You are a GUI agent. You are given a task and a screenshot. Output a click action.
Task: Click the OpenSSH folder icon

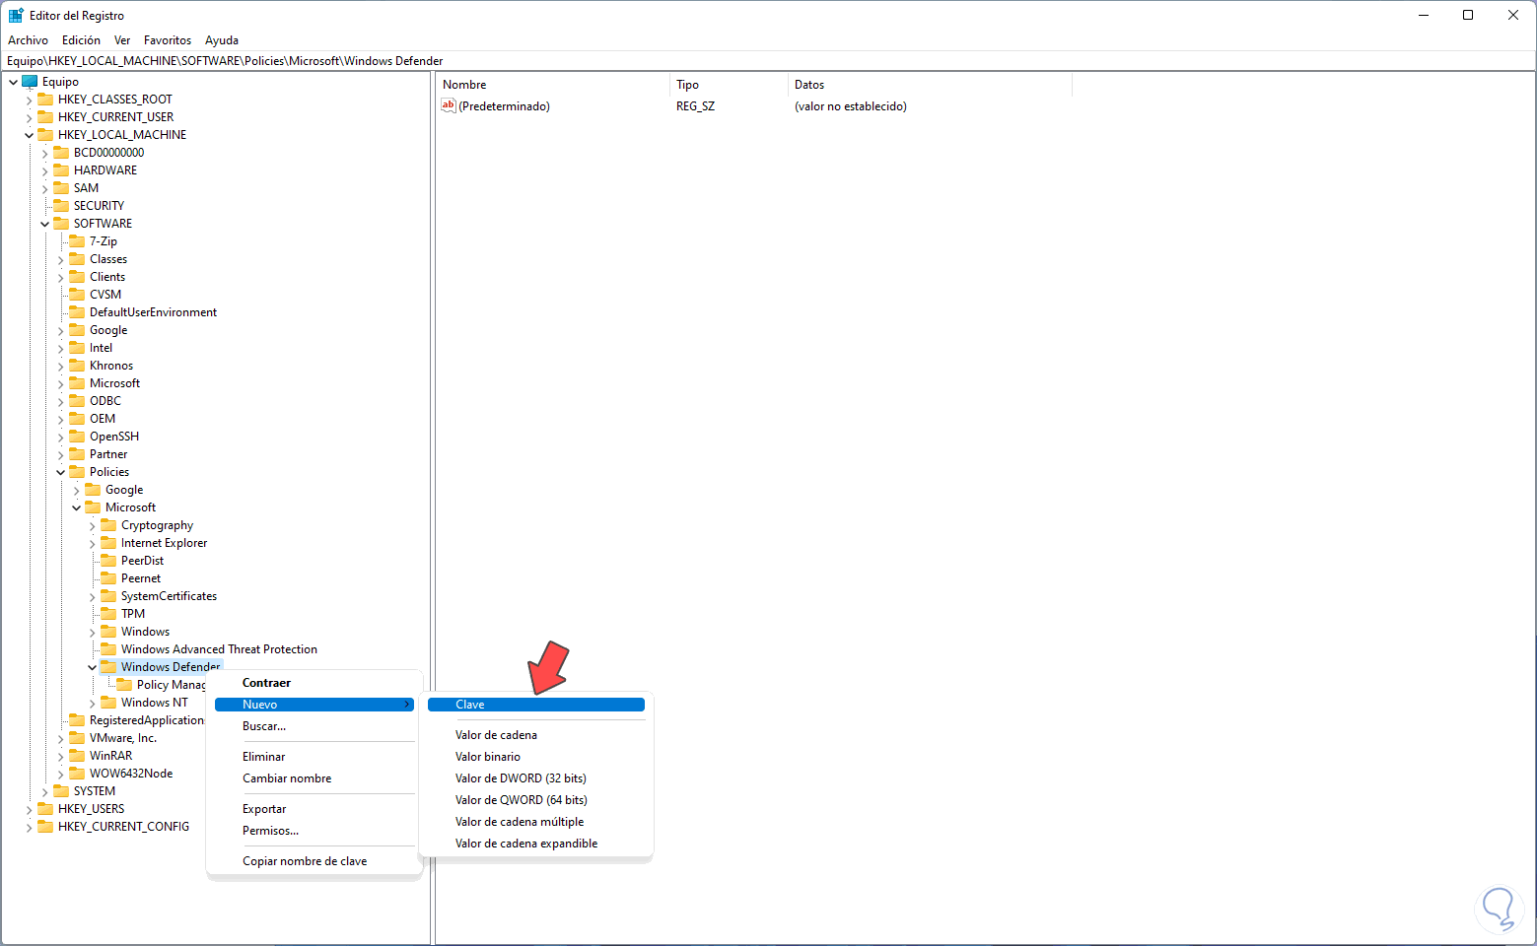[77, 437]
